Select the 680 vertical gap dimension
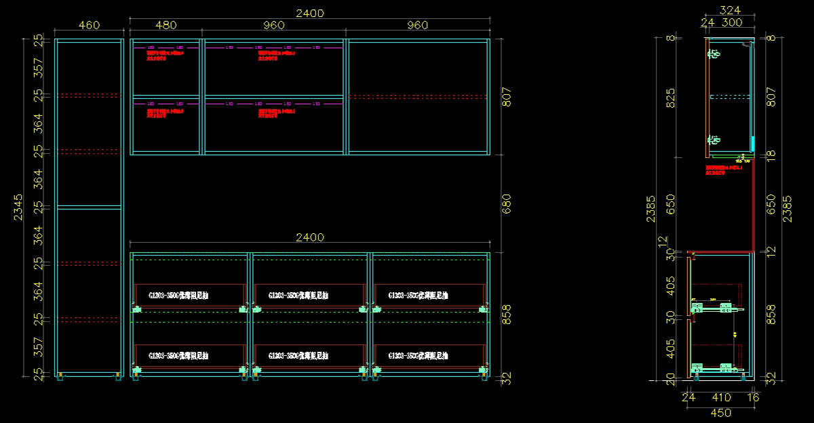Viewport: 814px width, 423px height. (x=506, y=203)
